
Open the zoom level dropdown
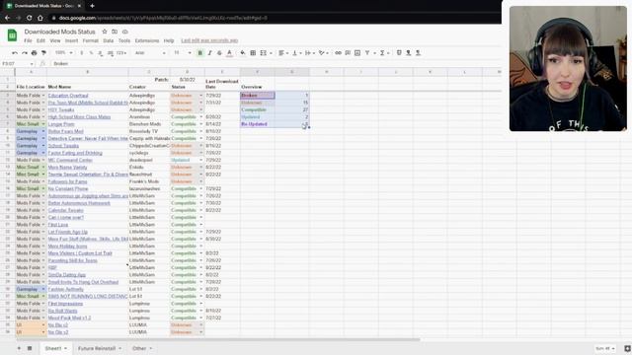[63, 53]
